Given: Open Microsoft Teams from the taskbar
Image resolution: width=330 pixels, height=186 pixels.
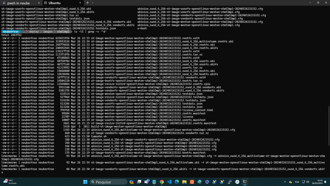Looking at the screenshot, I should 147,182.
